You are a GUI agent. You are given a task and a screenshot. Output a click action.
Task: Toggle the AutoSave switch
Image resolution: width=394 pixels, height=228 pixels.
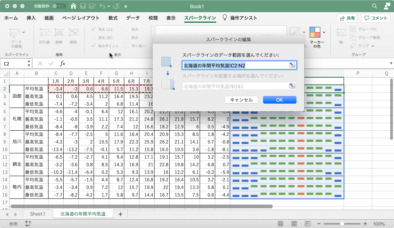[x=59, y=6]
